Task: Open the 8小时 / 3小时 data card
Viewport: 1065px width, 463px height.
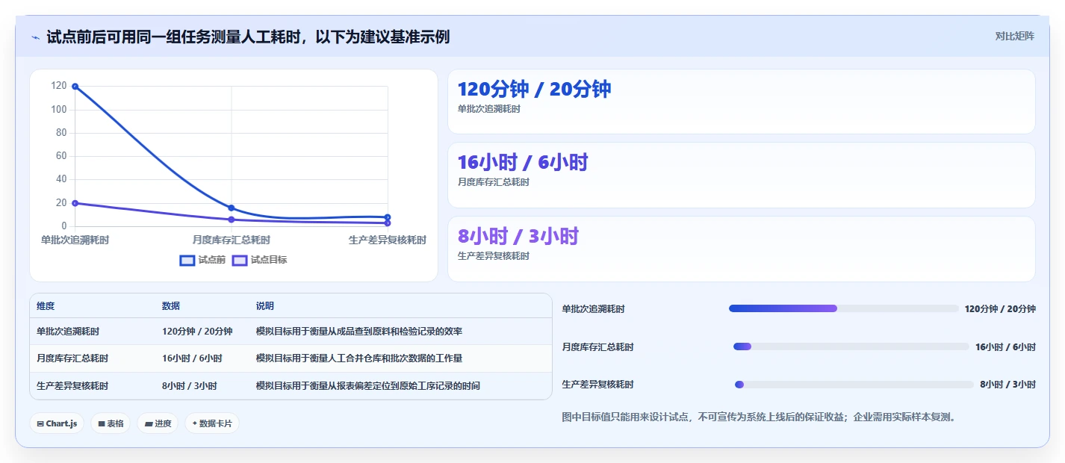Action: pos(741,249)
